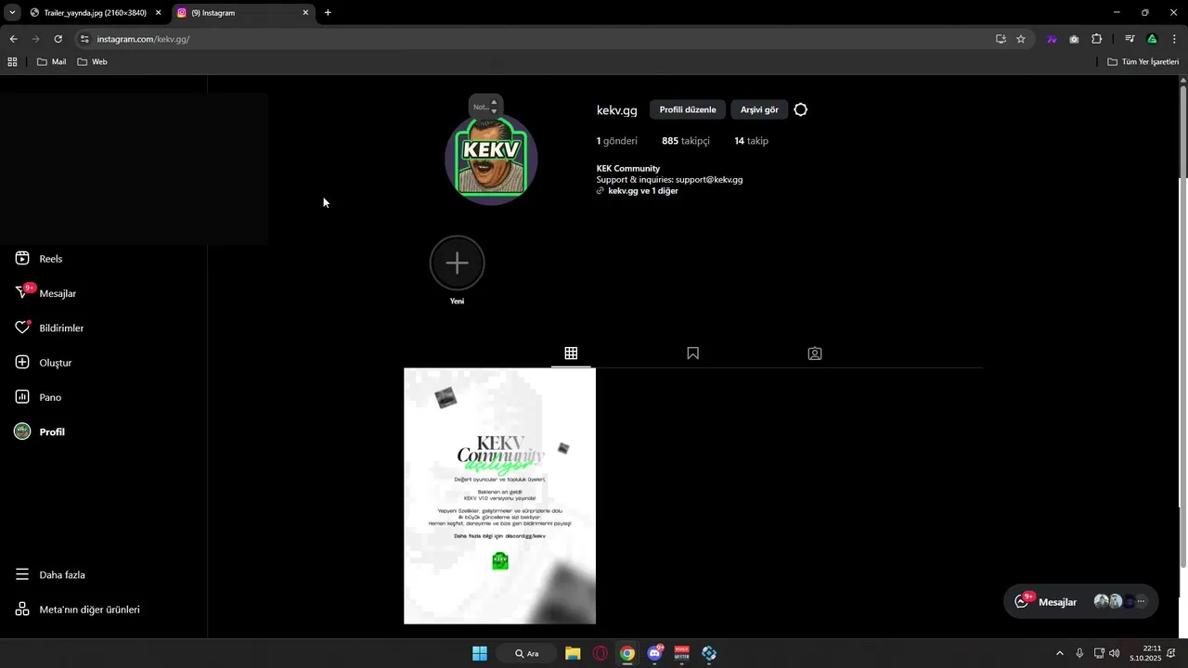Viewport: 1188px width, 668px height.
Task: Go back to the previous page
Action: [x=13, y=39]
